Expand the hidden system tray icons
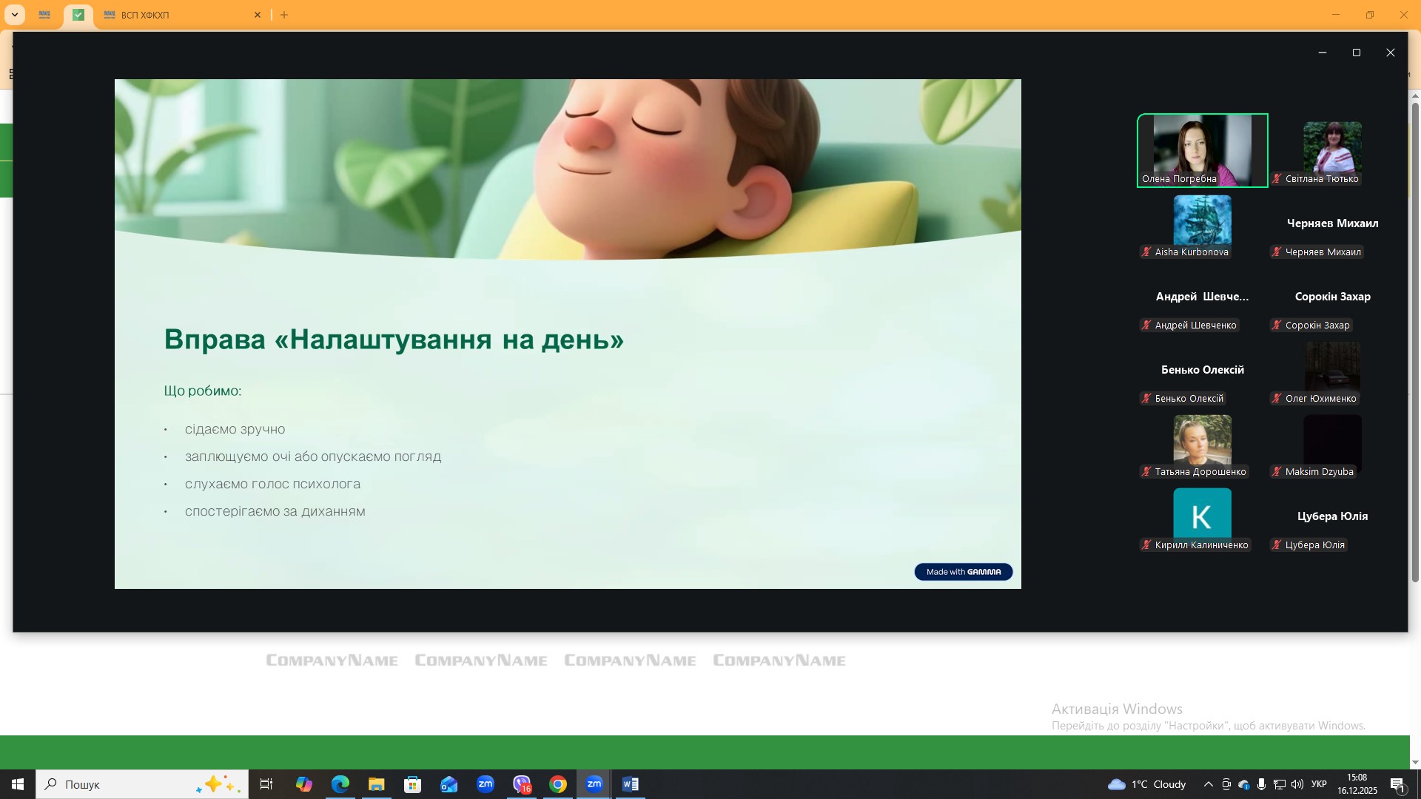1421x799 pixels. pyautogui.click(x=1208, y=784)
